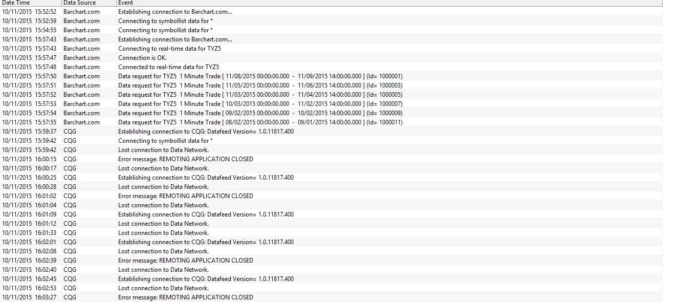This screenshot has width=680, height=302.
Task: Select the 16:01:04 Lost connection to Data Network event
Action: tap(163, 205)
